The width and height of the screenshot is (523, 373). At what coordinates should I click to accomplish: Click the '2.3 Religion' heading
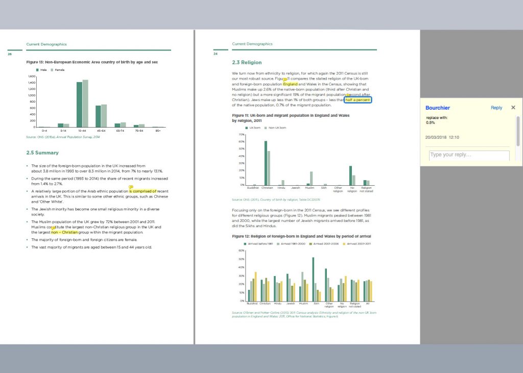[247, 62]
